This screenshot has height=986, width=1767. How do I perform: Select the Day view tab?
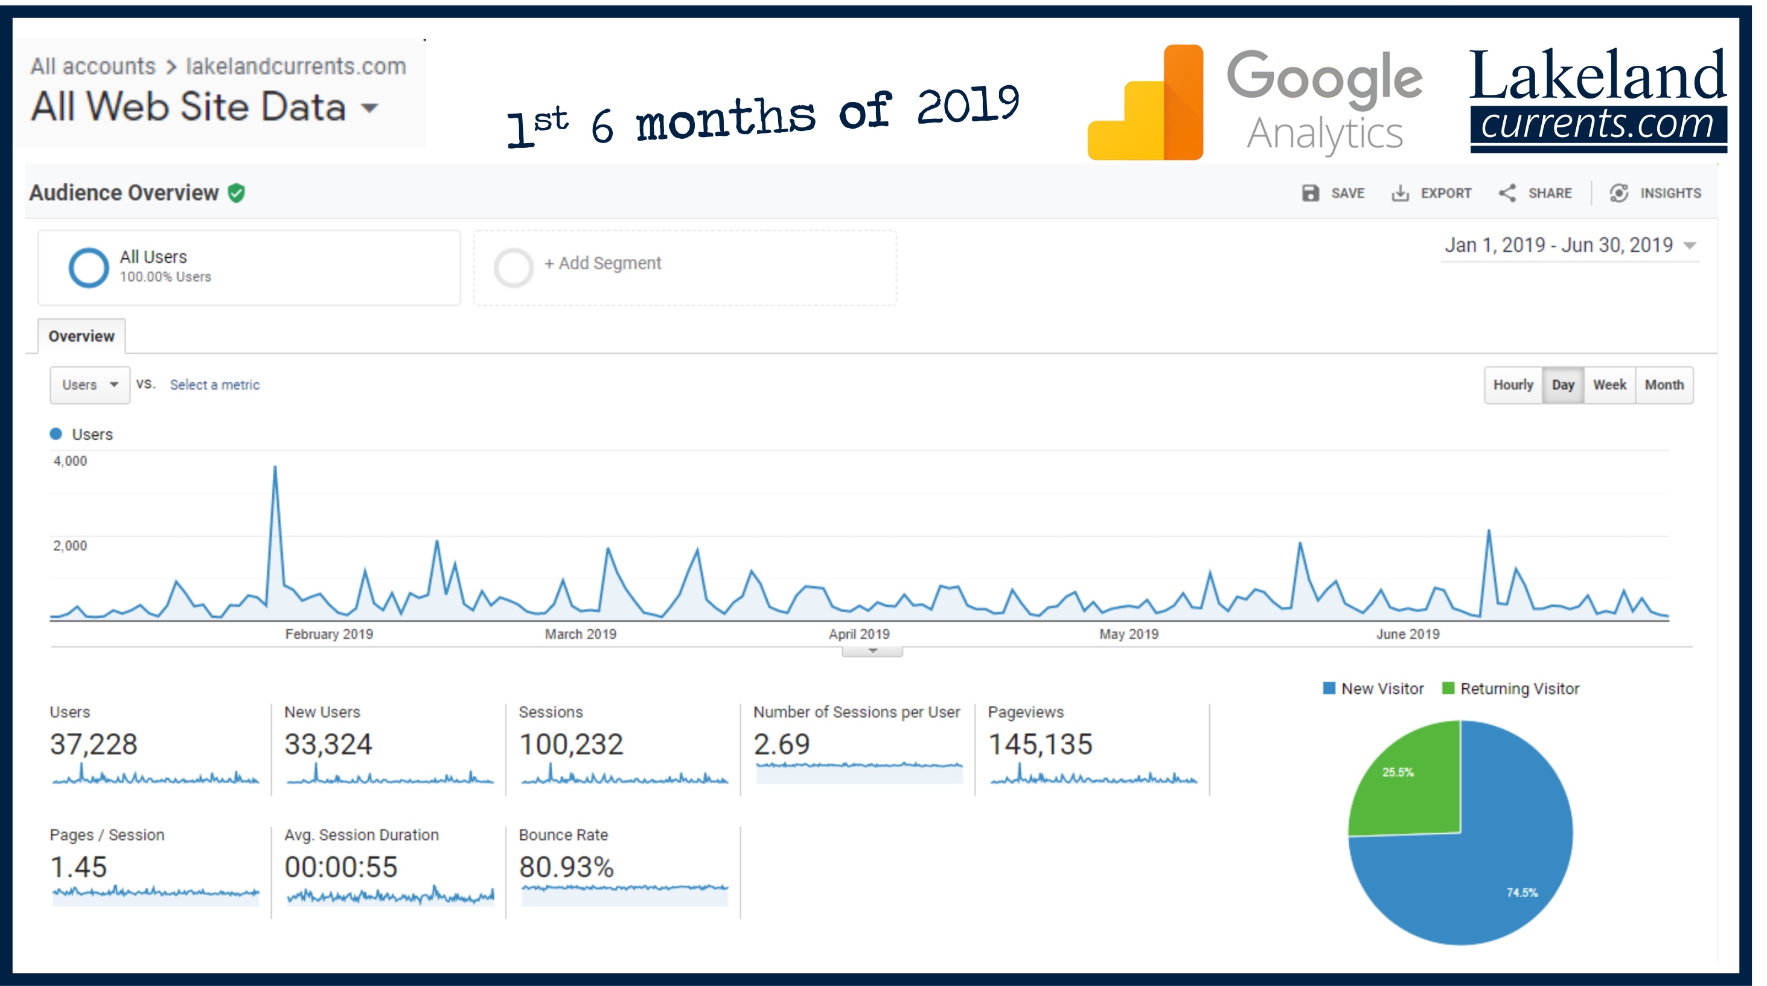pos(1562,385)
